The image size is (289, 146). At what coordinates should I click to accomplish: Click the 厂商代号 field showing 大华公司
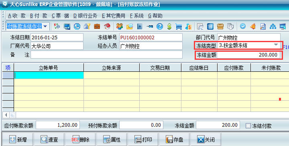[x=57, y=46]
